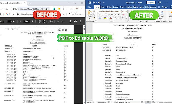Adjust the Word zoom slider
This screenshot has height=104, width=172.
tap(164, 102)
